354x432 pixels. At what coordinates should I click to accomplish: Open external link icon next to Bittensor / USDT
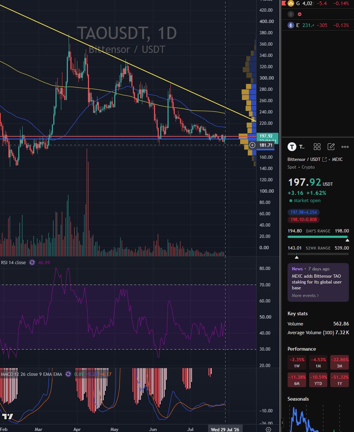(324, 159)
